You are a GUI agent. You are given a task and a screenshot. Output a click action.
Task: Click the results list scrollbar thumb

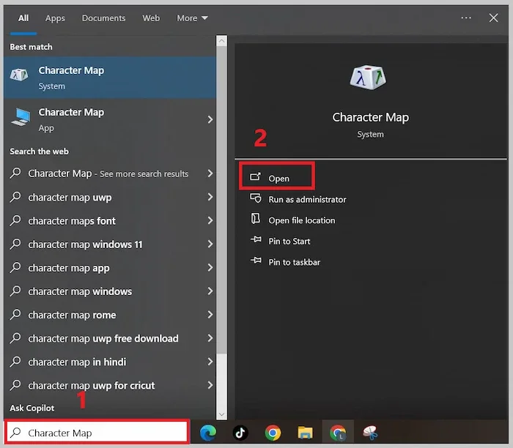[221, 200]
